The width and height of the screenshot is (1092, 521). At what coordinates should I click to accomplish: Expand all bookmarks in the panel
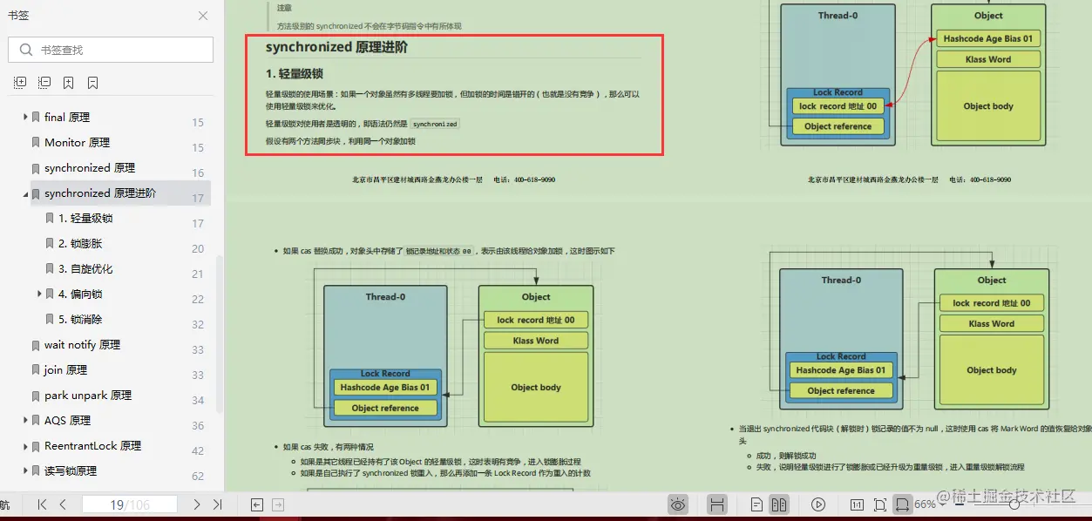[19, 81]
